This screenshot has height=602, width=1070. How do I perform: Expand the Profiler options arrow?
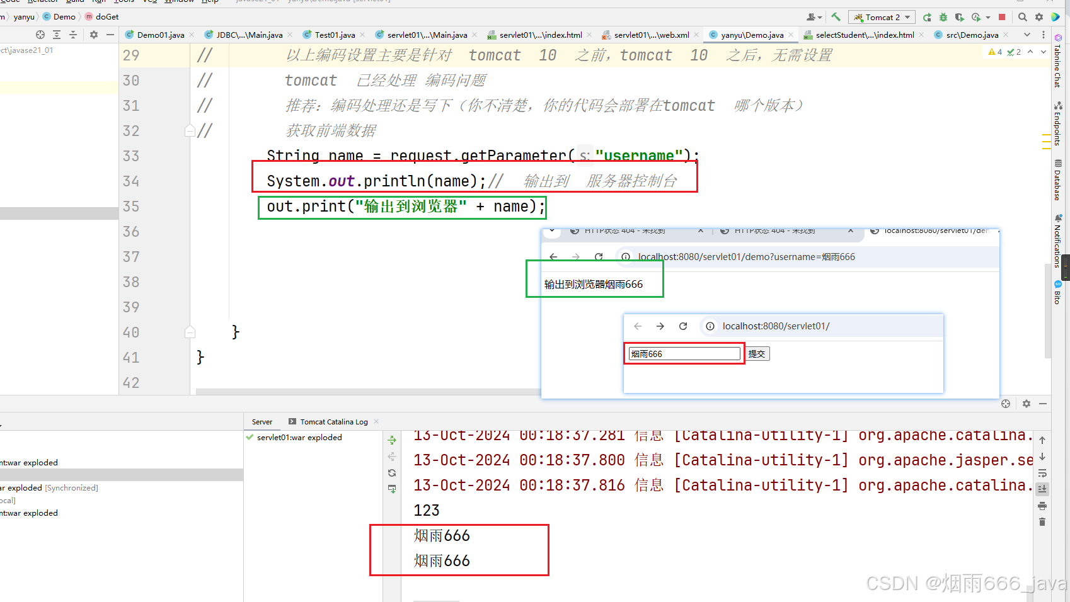click(988, 17)
